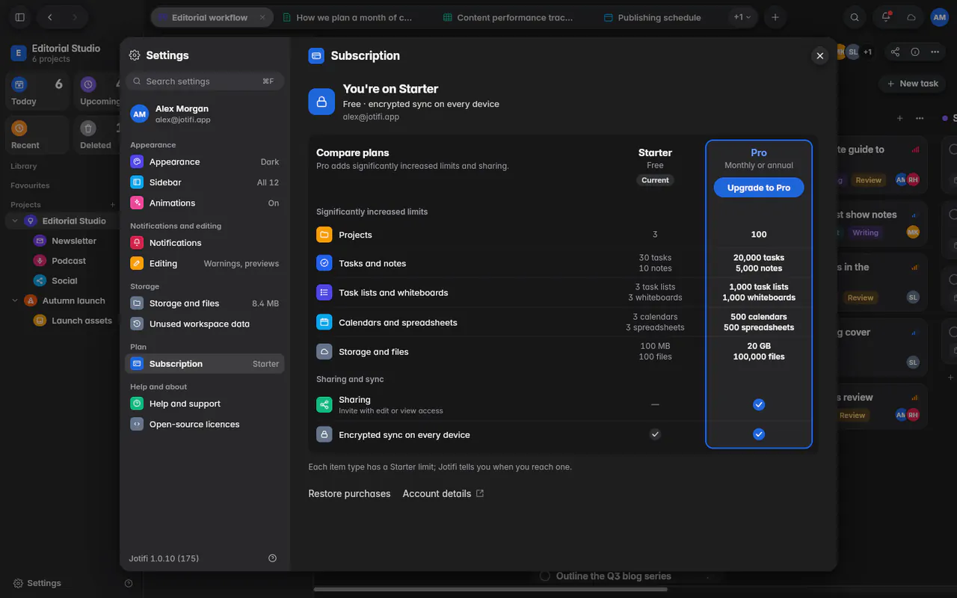Select Podcast in project tree
957x598 pixels.
coord(69,261)
